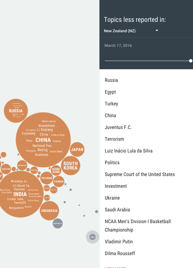Click the HONG KONG bubble

pyautogui.click(x=56, y=170)
